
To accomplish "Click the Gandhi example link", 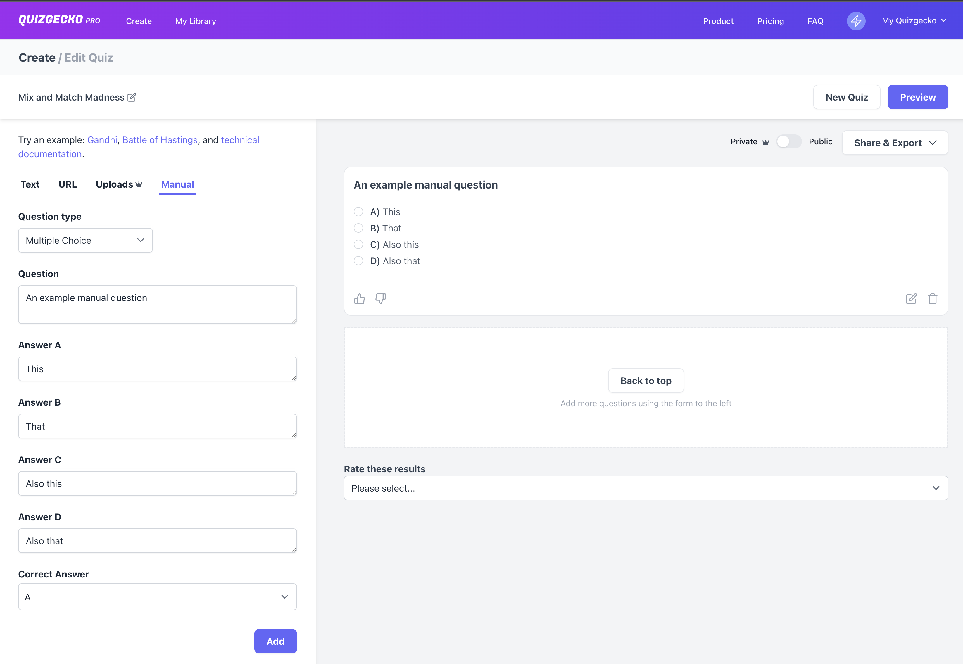I will pyautogui.click(x=102, y=140).
